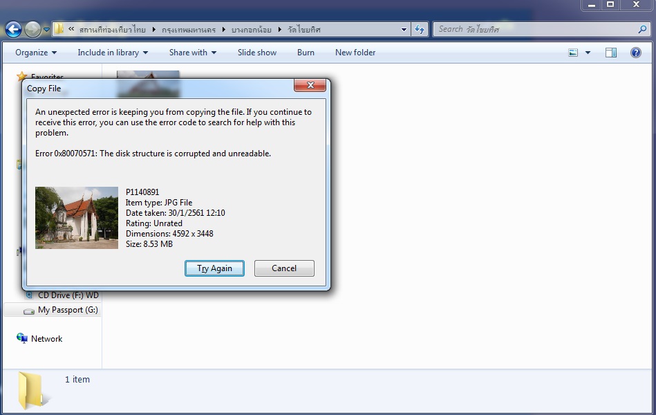Open the Share with menu
The width and height of the screenshot is (656, 415).
click(x=192, y=53)
